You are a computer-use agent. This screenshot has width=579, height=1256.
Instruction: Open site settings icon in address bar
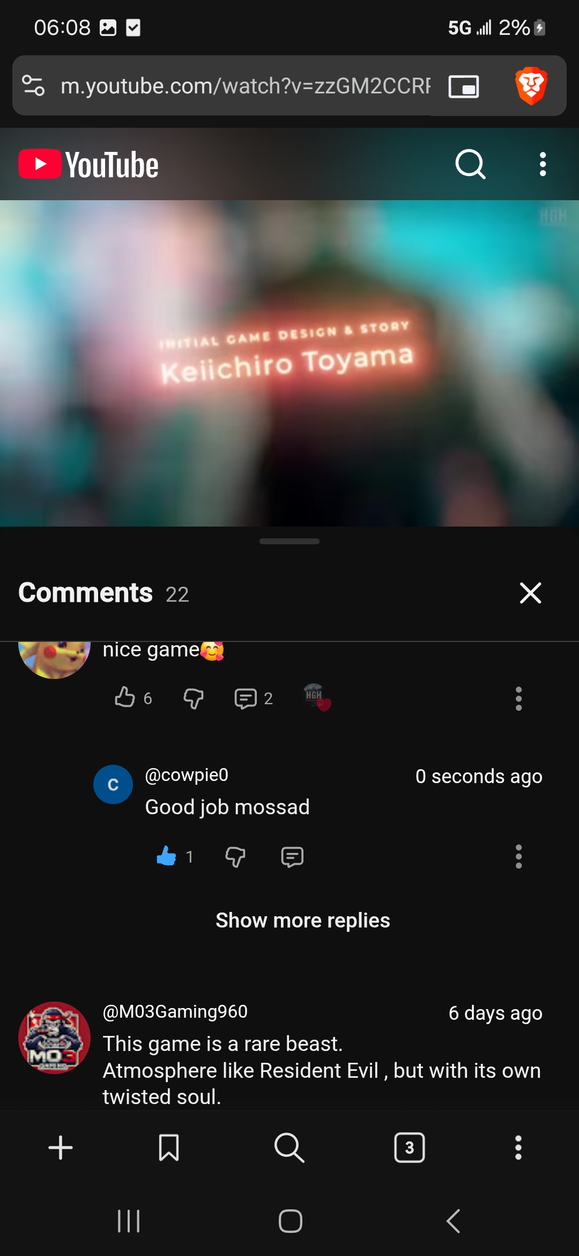(33, 86)
